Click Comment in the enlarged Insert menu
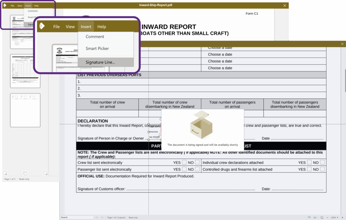The image size is (346, 220). pyautogui.click(x=95, y=37)
